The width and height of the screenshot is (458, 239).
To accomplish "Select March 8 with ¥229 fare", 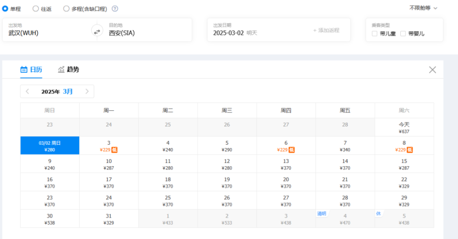I will pyautogui.click(x=404, y=145).
